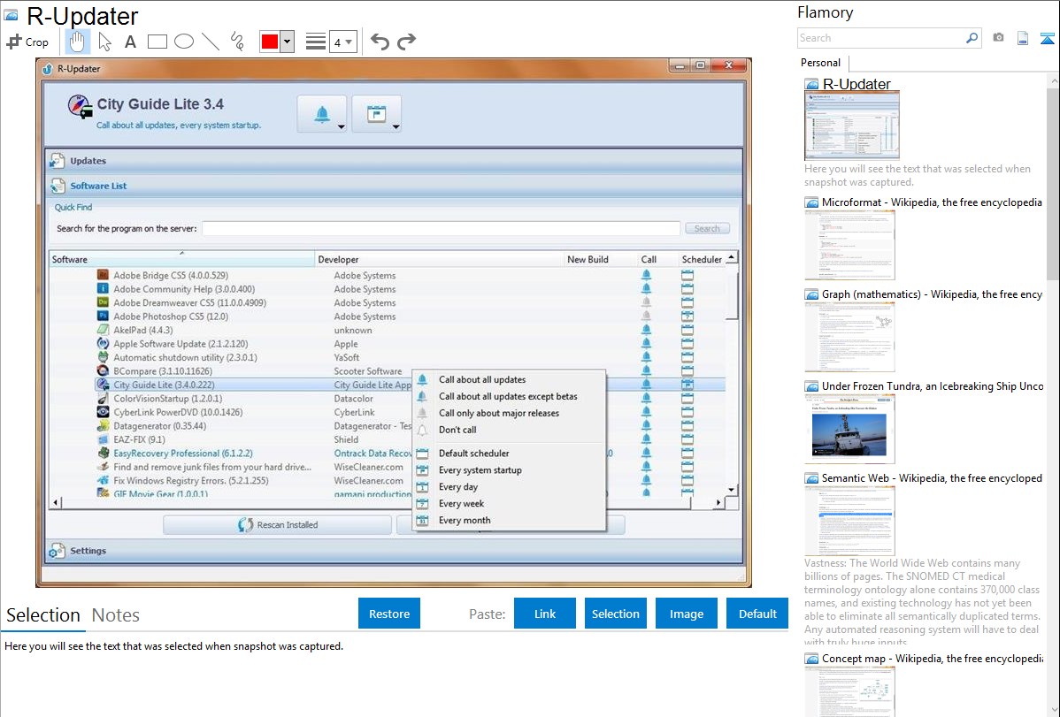The image size is (1060, 717).
Task: Click the Image paste button
Action: click(686, 614)
